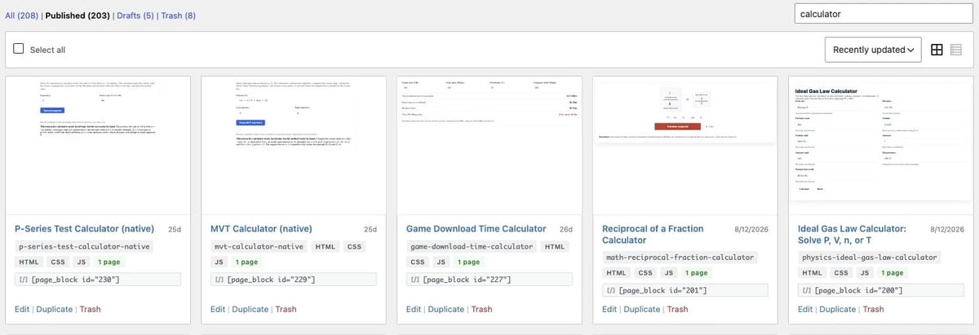Copy shortcode [page_block id="200"]

881,290
